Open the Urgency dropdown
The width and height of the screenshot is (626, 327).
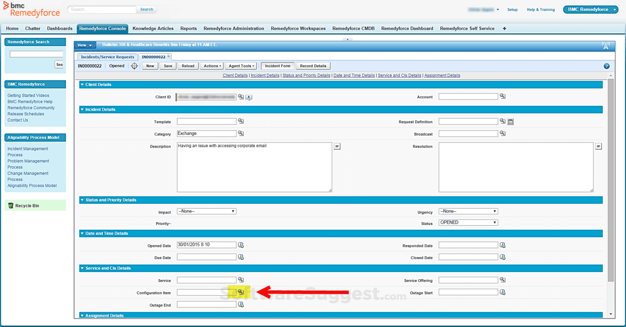pos(468,211)
